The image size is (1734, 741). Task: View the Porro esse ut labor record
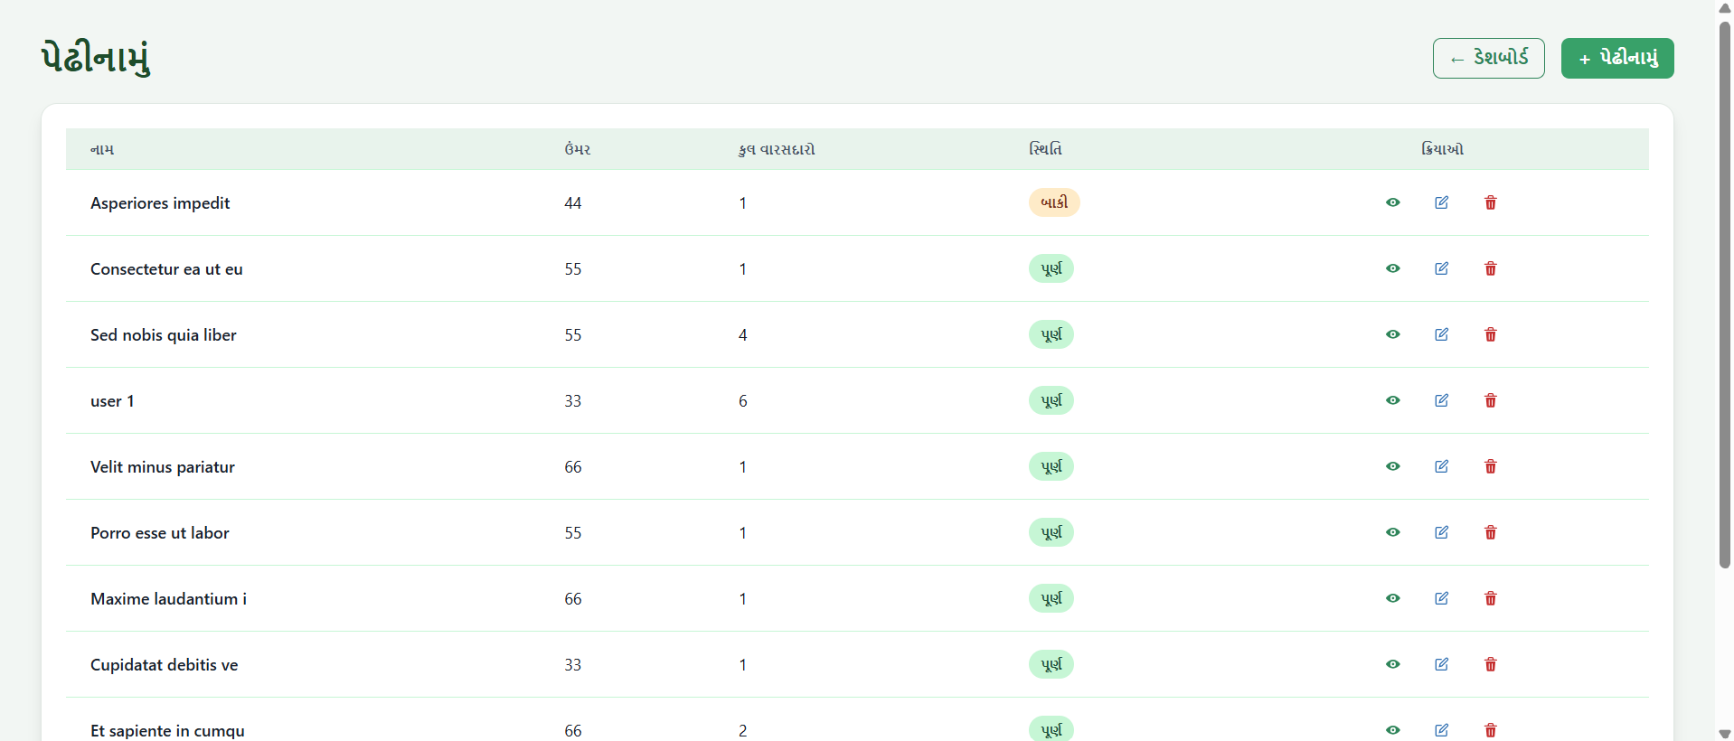(x=1392, y=532)
